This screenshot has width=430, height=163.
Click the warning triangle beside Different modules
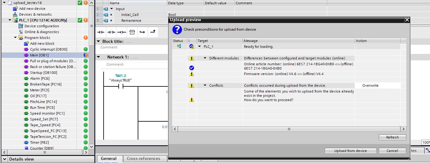(192, 58)
